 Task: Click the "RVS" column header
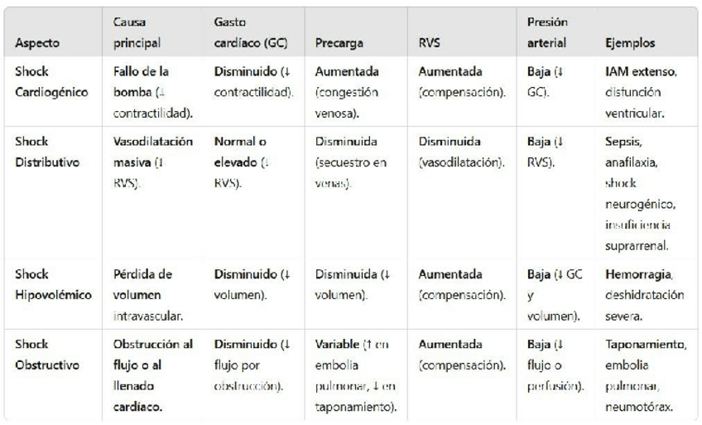click(x=430, y=41)
